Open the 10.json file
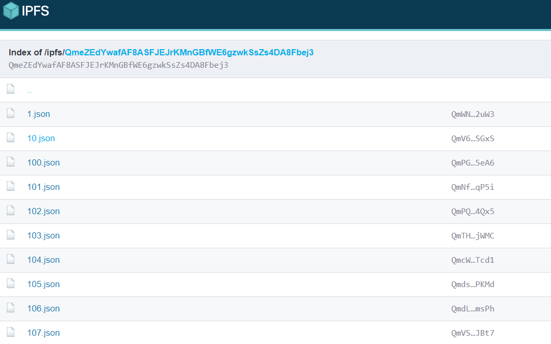This screenshot has width=551, height=344. tap(41, 138)
